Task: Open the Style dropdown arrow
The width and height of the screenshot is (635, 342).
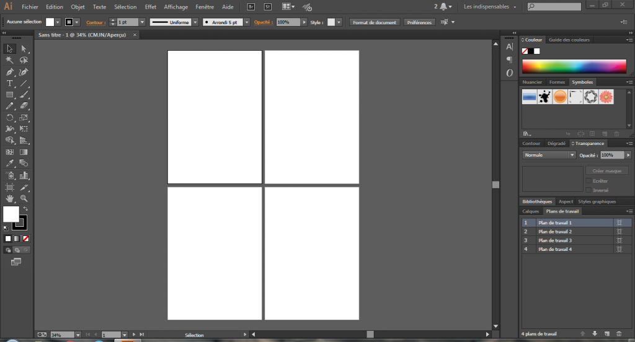Action: [339, 22]
